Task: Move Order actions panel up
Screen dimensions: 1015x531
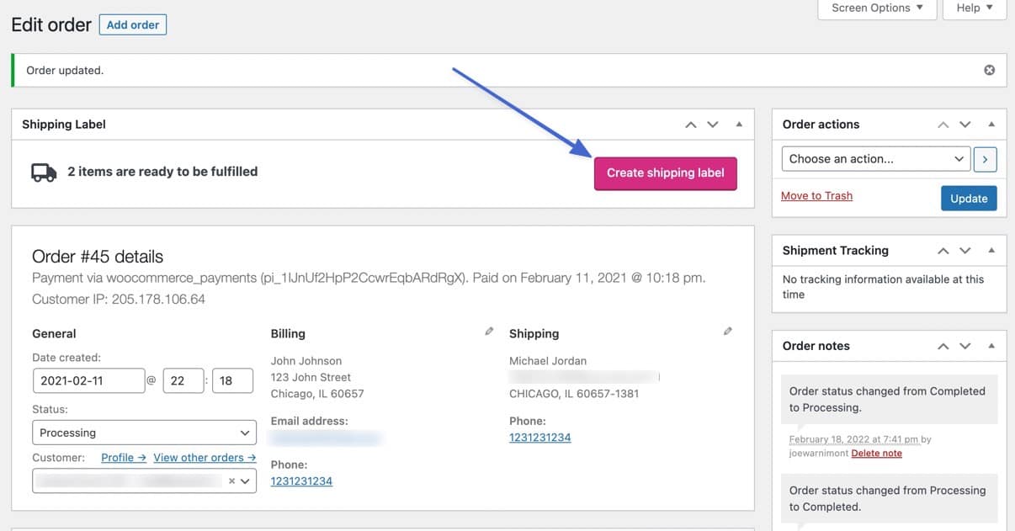Action: point(943,125)
